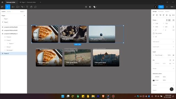The width and height of the screenshot is (176, 99).
Task: Add Auto layout with plus
Action: click(174, 42)
